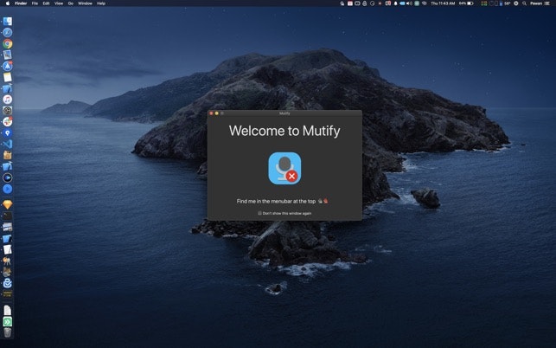The image size is (556, 348).
Task: Open the blue play-button dock app
Action: [x=8, y=189]
